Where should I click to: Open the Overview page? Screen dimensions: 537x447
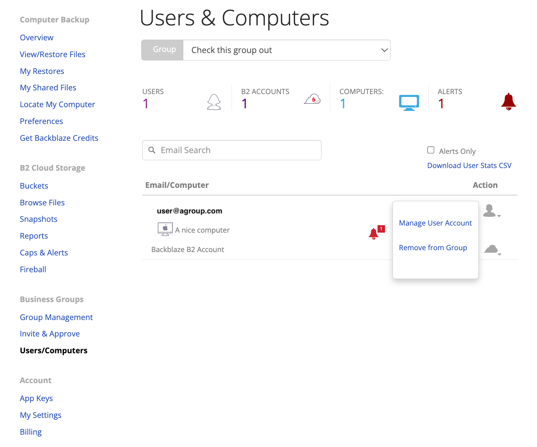point(37,38)
